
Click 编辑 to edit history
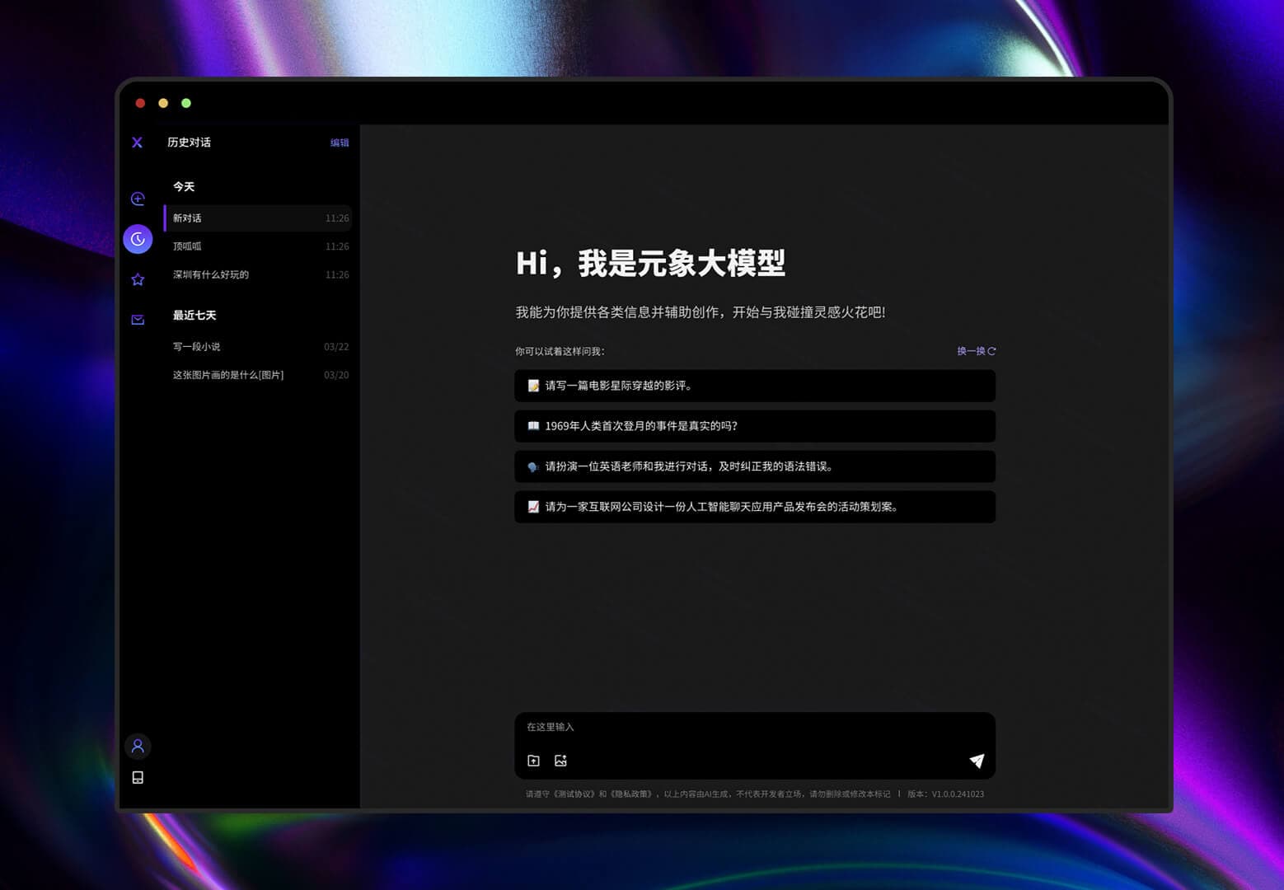(340, 143)
